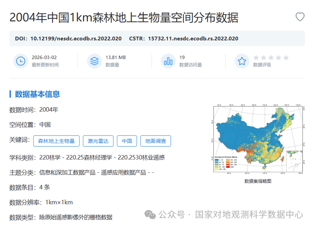Click the heart favorite icon
313x227 pixels.
(300, 17)
